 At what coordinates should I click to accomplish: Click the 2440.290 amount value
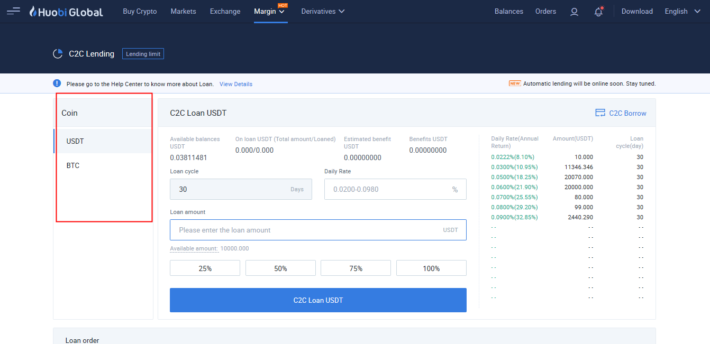pyautogui.click(x=580, y=217)
